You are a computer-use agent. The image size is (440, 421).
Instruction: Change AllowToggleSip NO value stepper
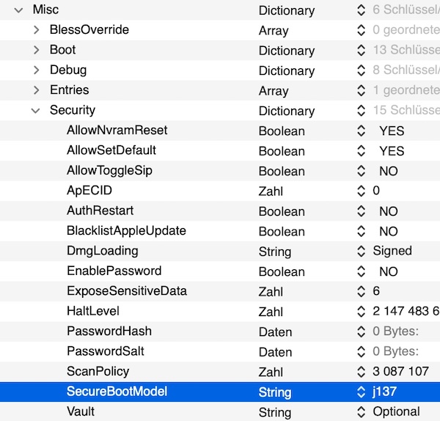(360, 171)
